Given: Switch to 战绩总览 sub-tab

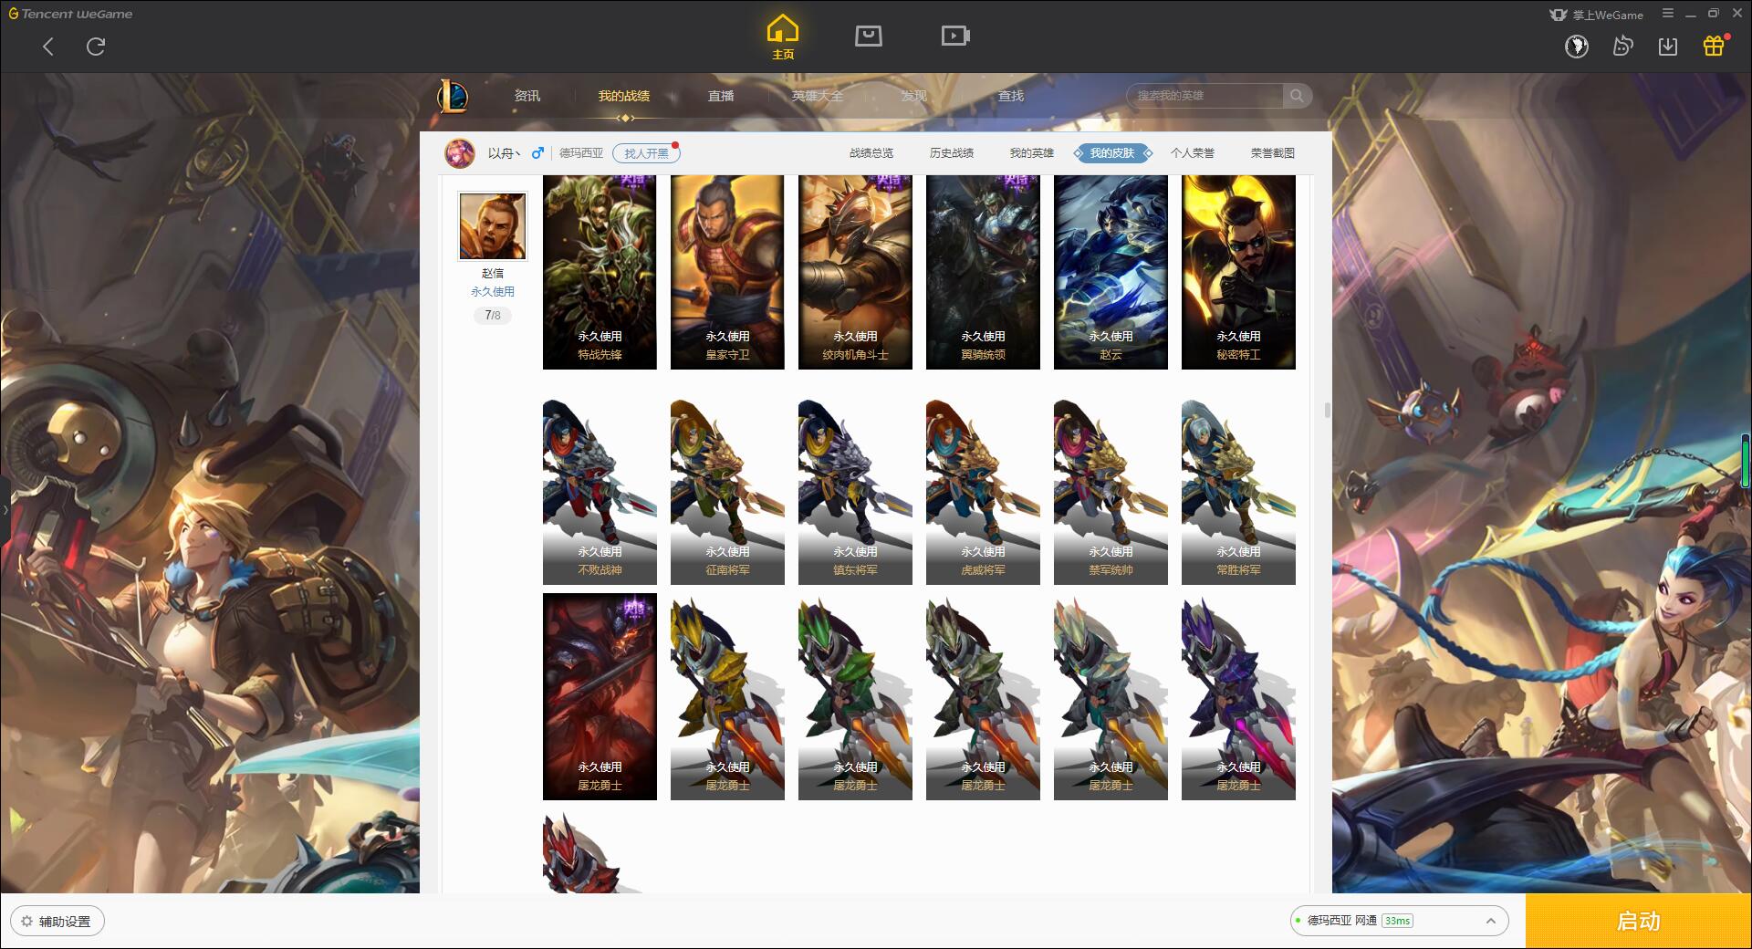Looking at the screenshot, I should point(871,153).
